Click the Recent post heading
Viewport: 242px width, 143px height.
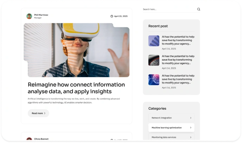tap(158, 26)
